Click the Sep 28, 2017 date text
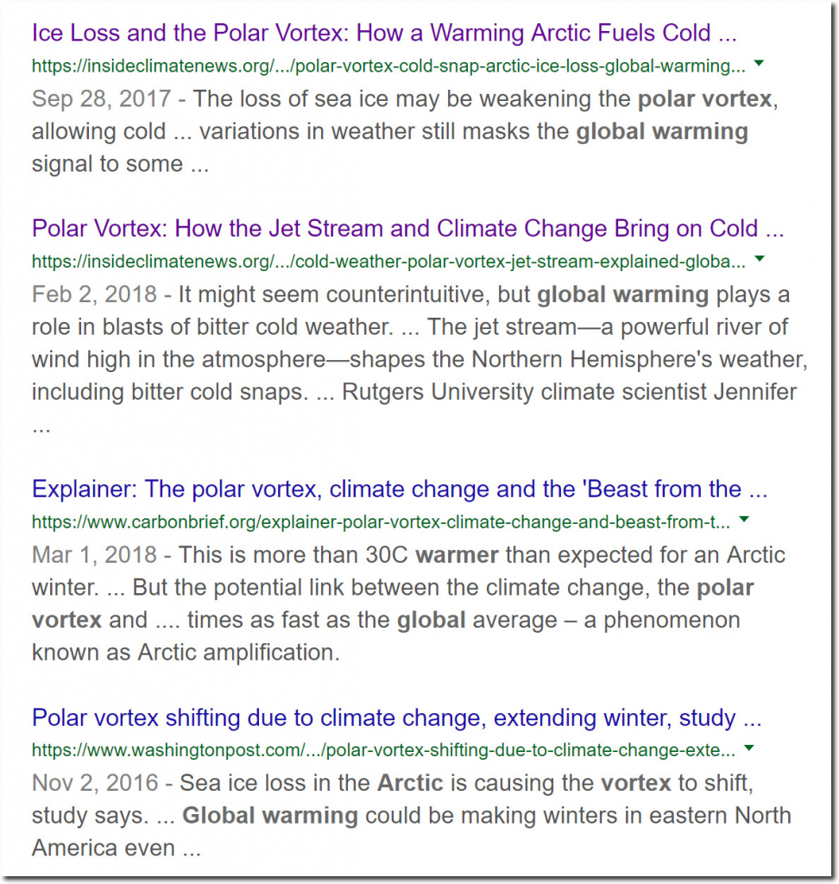 tap(102, 98)
